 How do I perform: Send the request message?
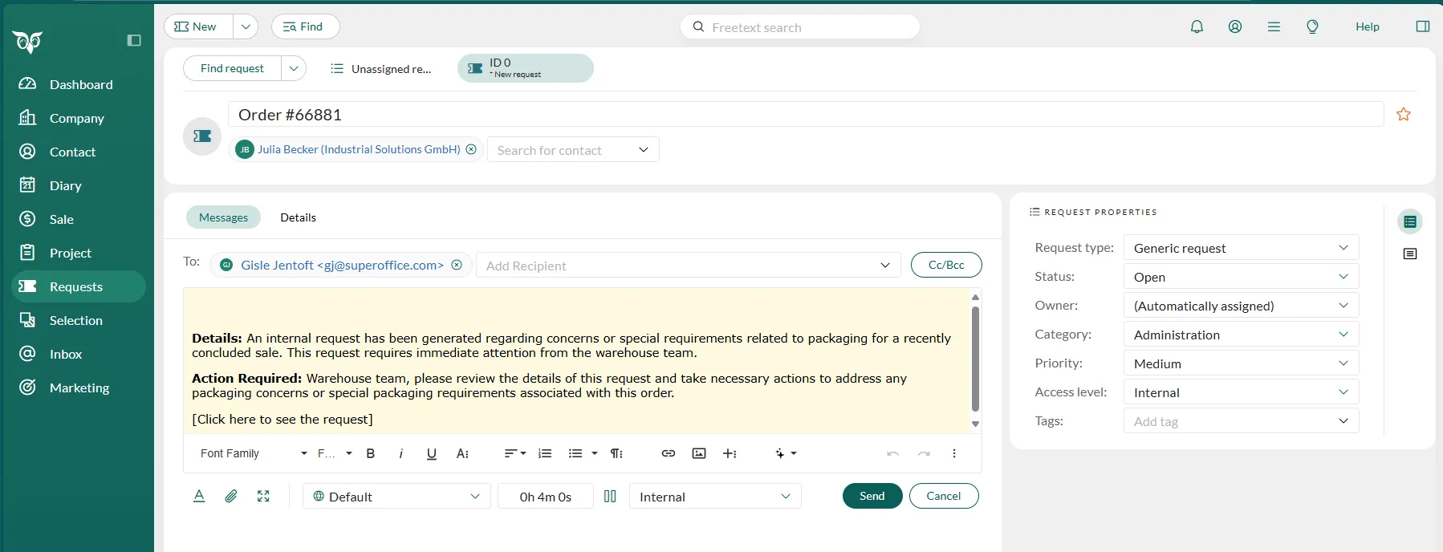tap(872, 496)
